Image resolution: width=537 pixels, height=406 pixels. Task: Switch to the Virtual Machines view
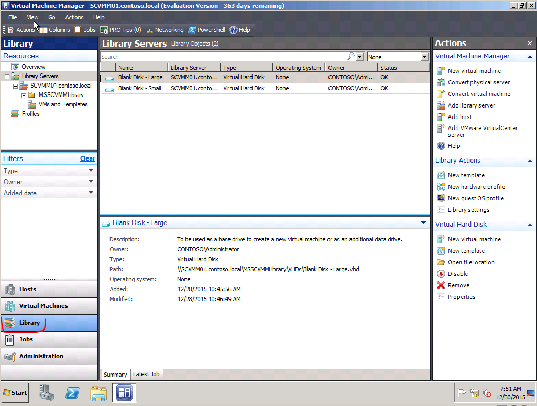coord(49,306)
